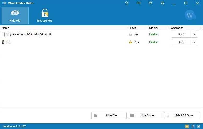Open the wrench settings icon
Viewport: 203px width, 129px height.
pos(150,3)
